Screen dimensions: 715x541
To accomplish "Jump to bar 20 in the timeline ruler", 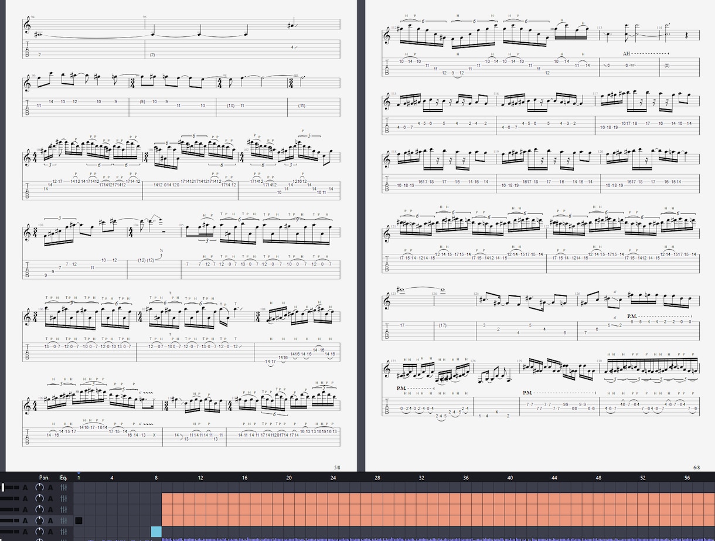I will pyautogui.click(x=289, y=478).
